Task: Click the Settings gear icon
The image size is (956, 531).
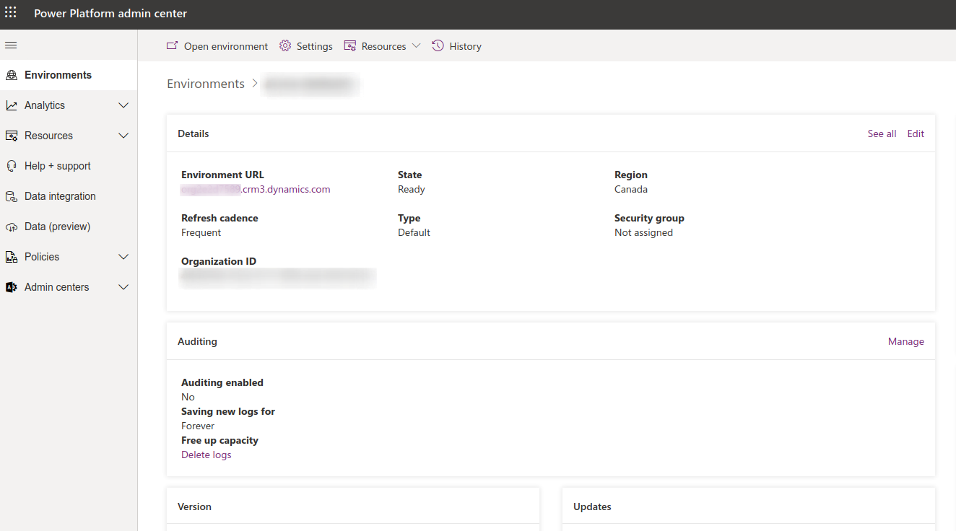Action: click(285, 45)
